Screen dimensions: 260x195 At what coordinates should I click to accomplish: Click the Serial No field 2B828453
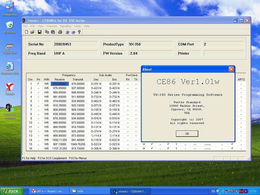click(76, 44)
